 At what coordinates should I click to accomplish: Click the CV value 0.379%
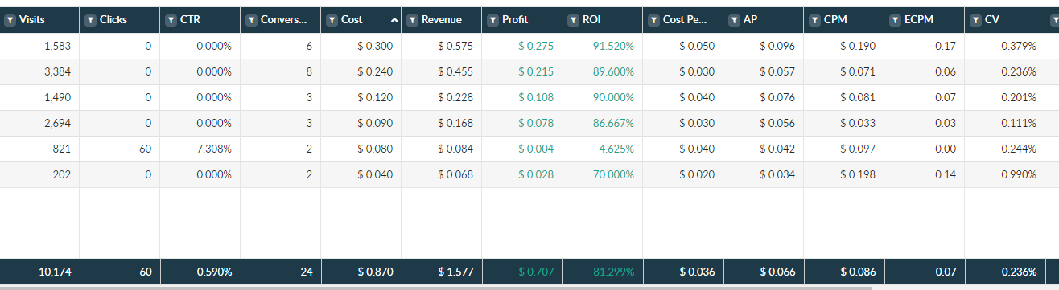click(x=1019, y=47)
